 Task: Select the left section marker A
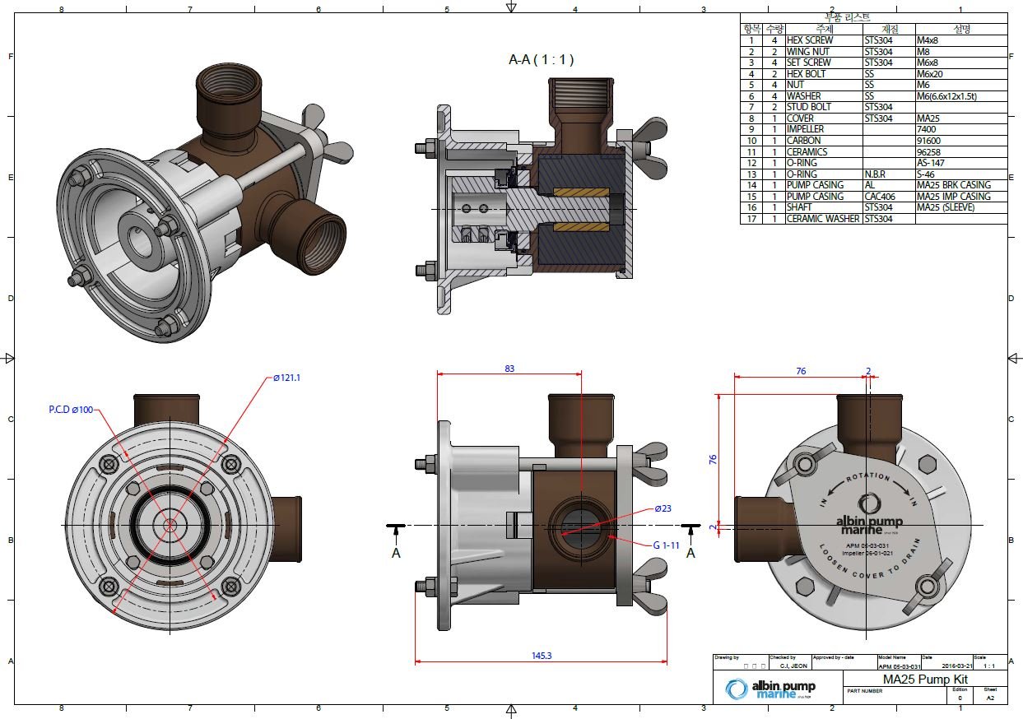[395, 553]
